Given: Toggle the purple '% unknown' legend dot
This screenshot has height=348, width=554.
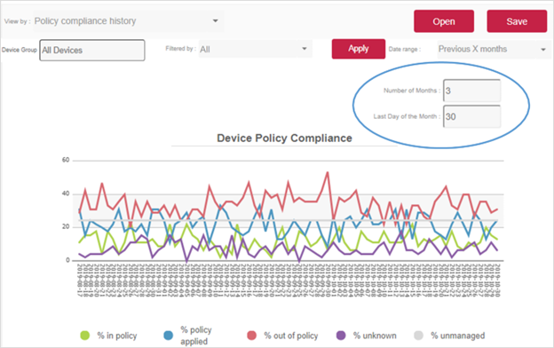Looking at the screenshot, I should point(341,336).
